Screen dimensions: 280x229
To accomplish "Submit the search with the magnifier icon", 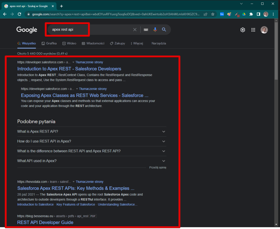I will coord(164,30).
